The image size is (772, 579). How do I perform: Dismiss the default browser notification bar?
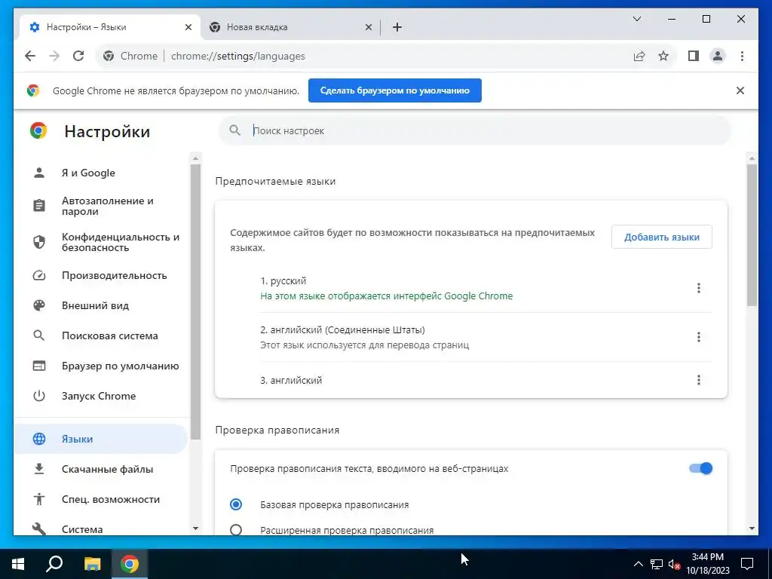point(740,90)
